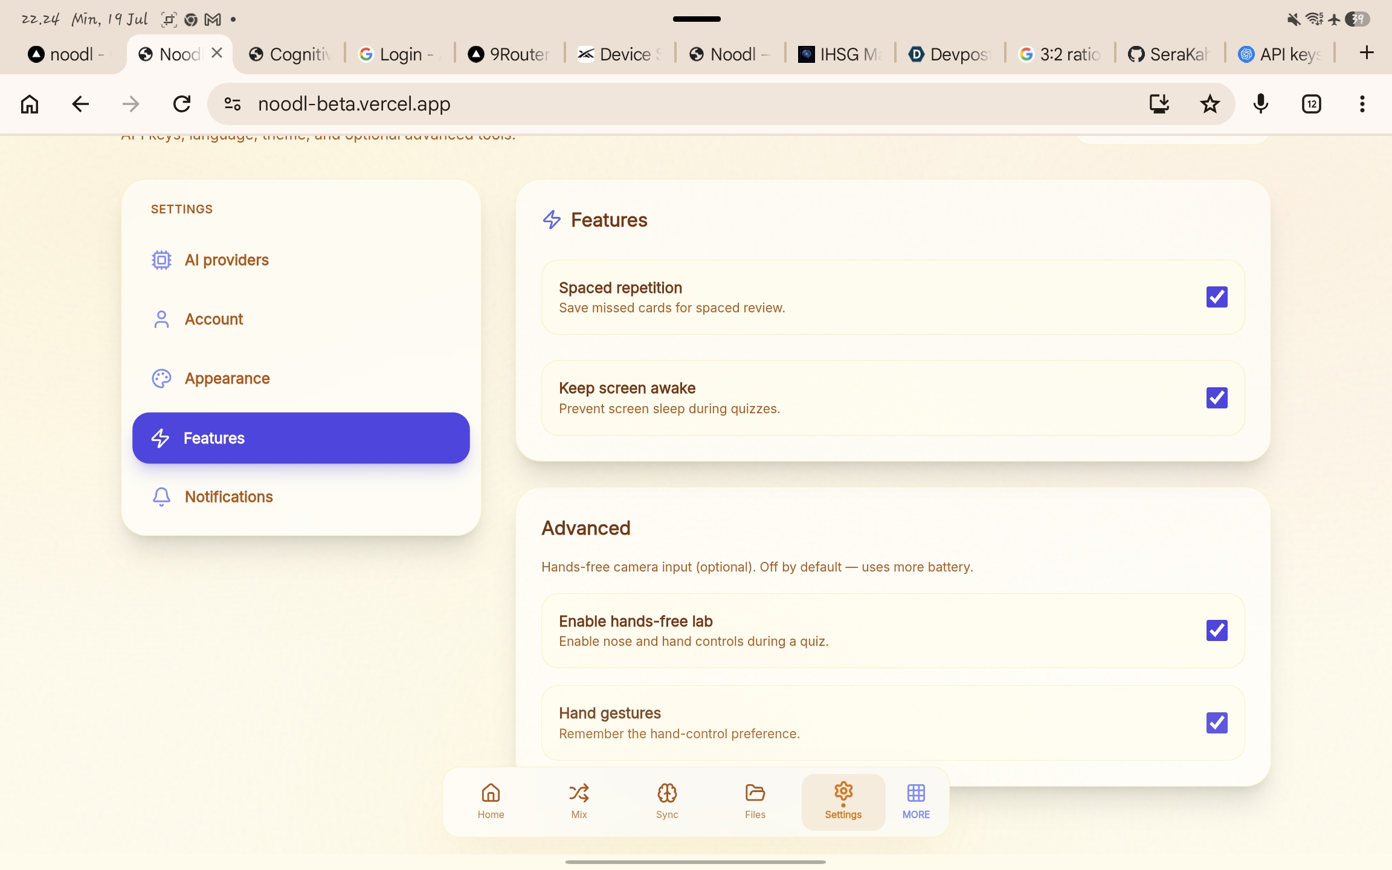This screenshot has width=1392, height=870.
Task: Close the current Noodl tab
Action: pyautogui.click(x=217, y=53)
